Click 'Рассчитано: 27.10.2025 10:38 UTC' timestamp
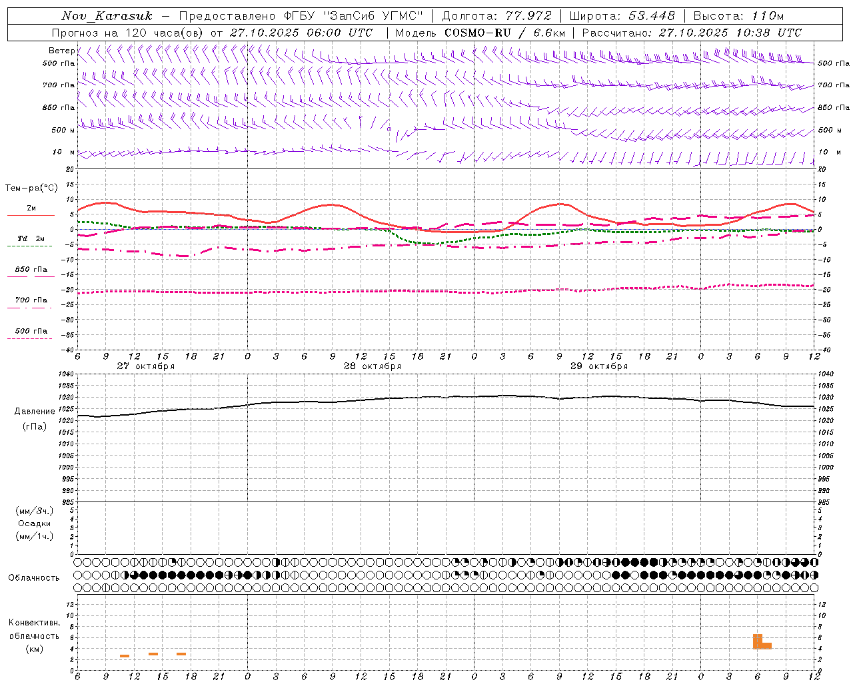This screenshot has width=853, height=682. [692, 33]
